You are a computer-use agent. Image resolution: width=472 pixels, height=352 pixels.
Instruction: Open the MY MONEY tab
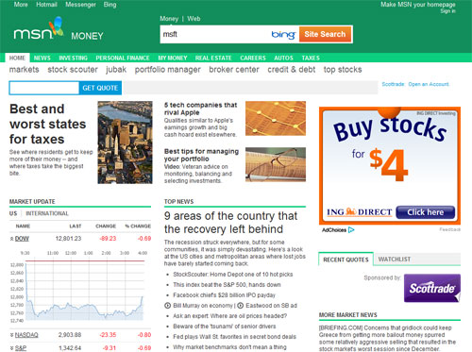[173, 58]
